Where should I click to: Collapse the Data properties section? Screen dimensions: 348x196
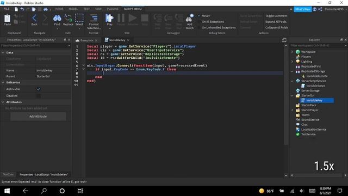pyautogui.click(x=3, y=53)
